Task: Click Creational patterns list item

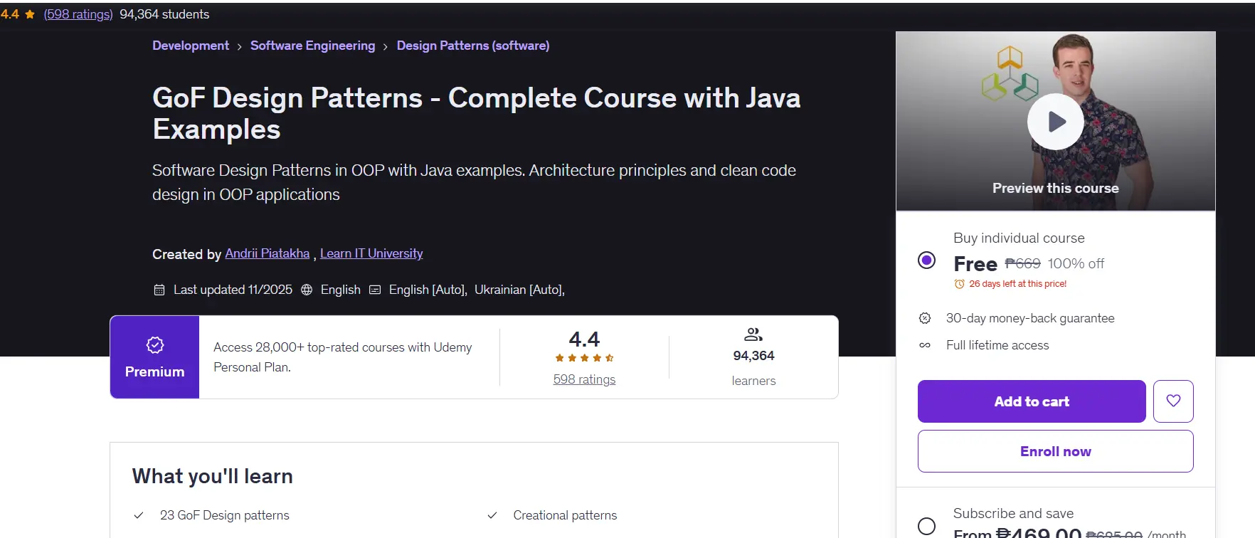Action: pyautogui.click(x=565, y=515)
